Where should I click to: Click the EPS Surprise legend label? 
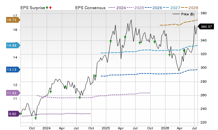point(33,8)
